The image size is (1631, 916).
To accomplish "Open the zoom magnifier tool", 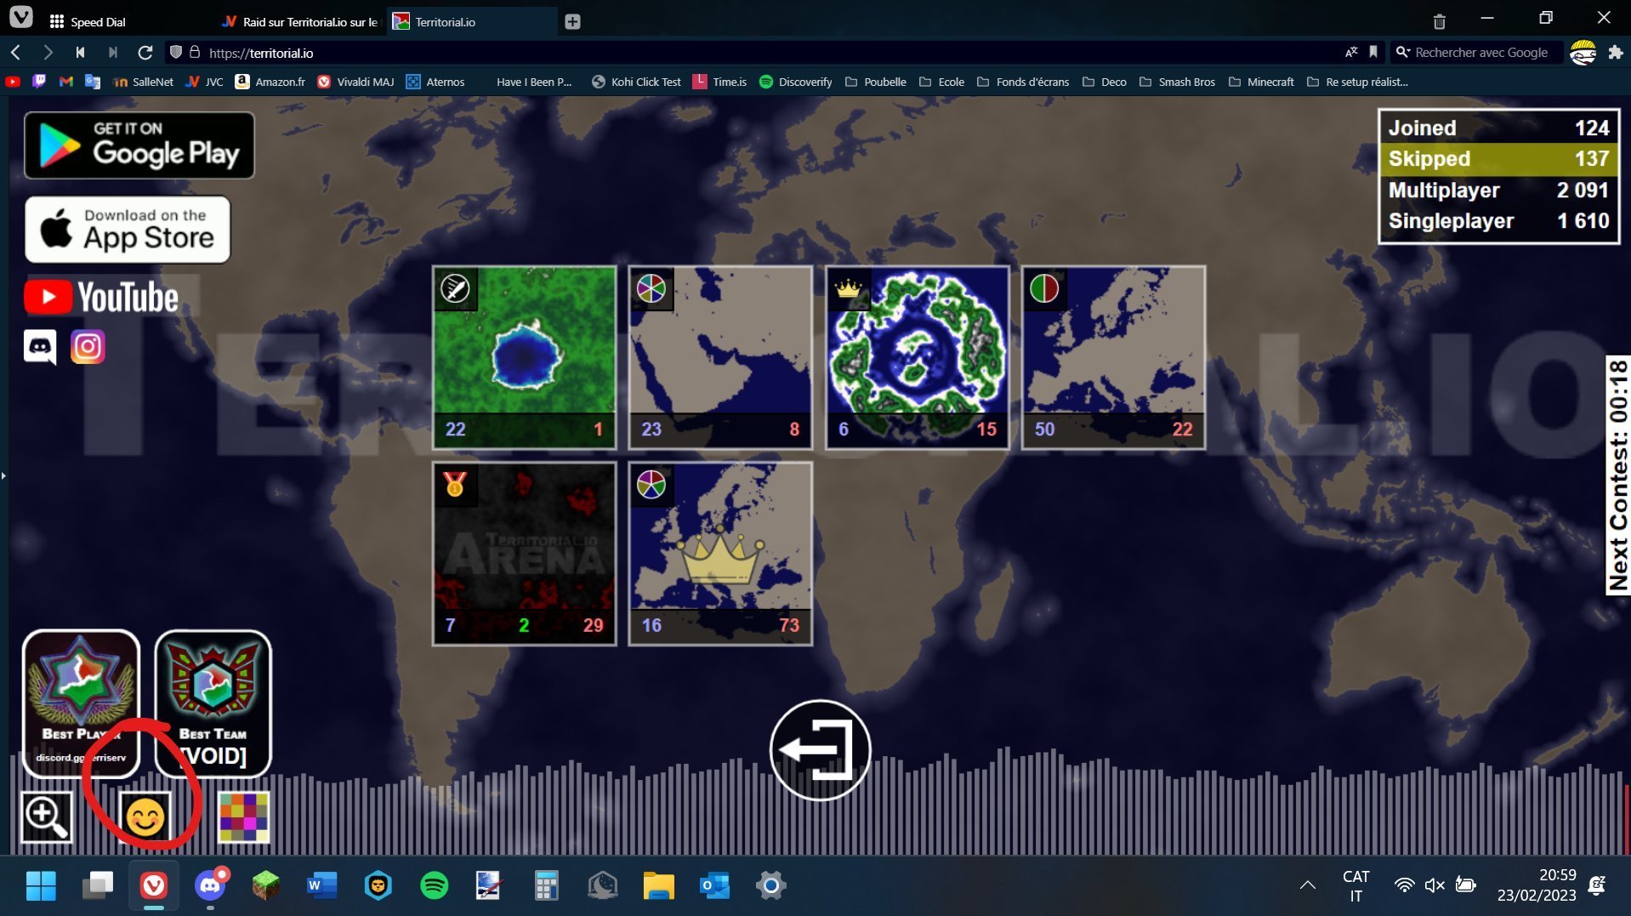I will 47,817.
